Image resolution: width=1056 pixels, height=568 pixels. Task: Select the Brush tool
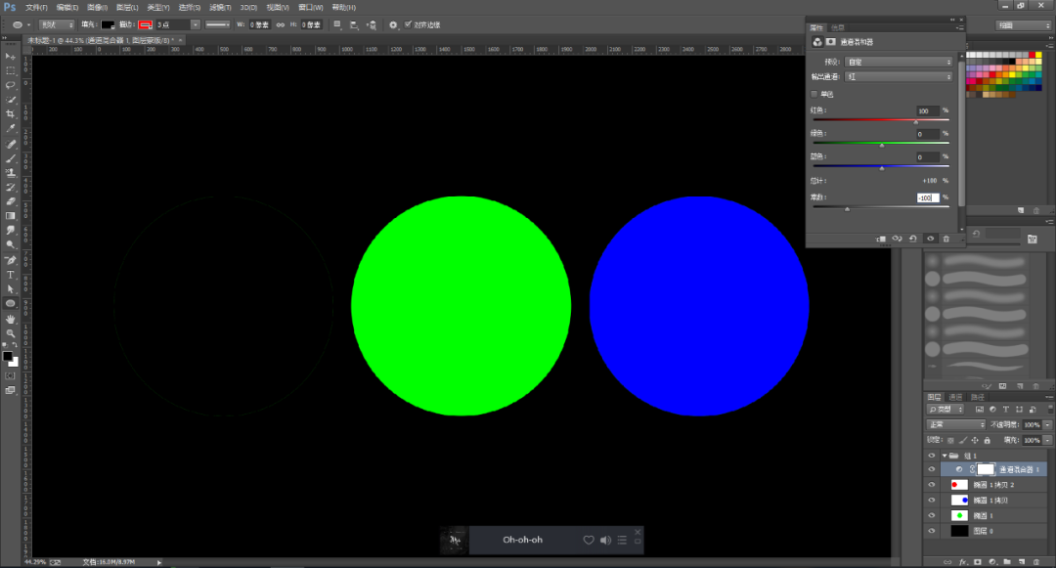coord(10,158)
